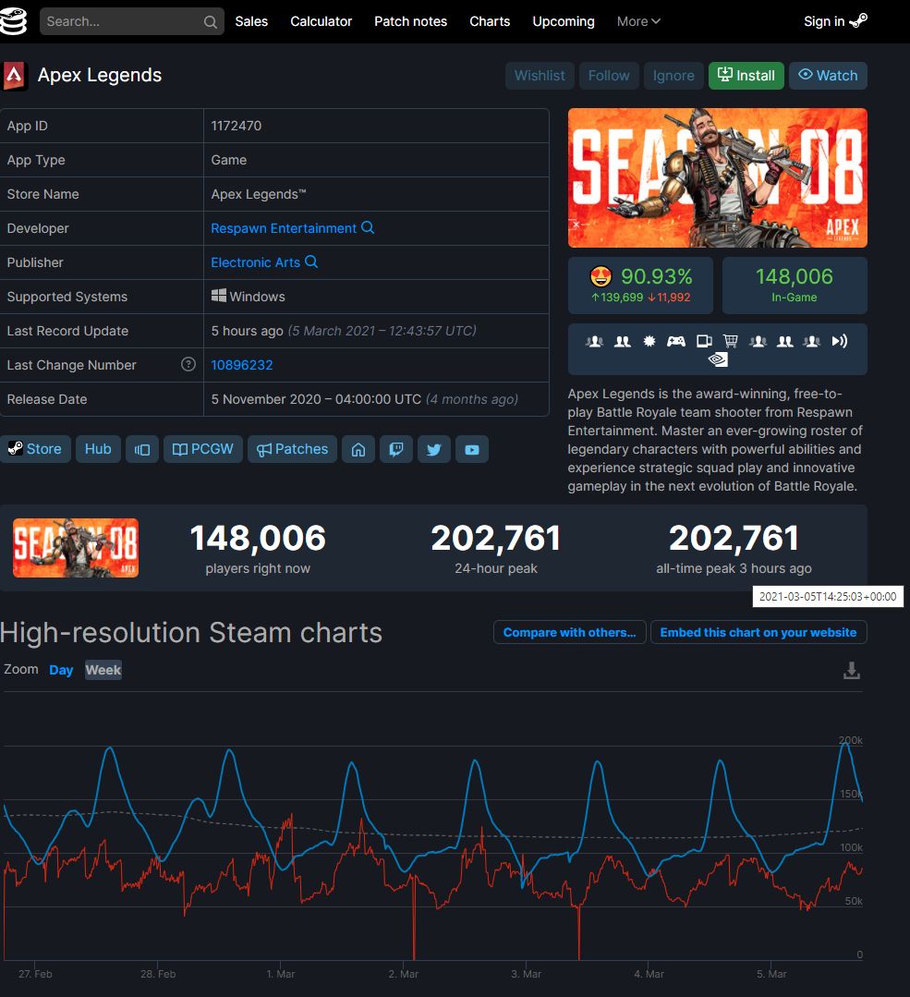The height and width of the screenshot is (997, 910).
Task: Click the Install button
Action: (746, 76)
